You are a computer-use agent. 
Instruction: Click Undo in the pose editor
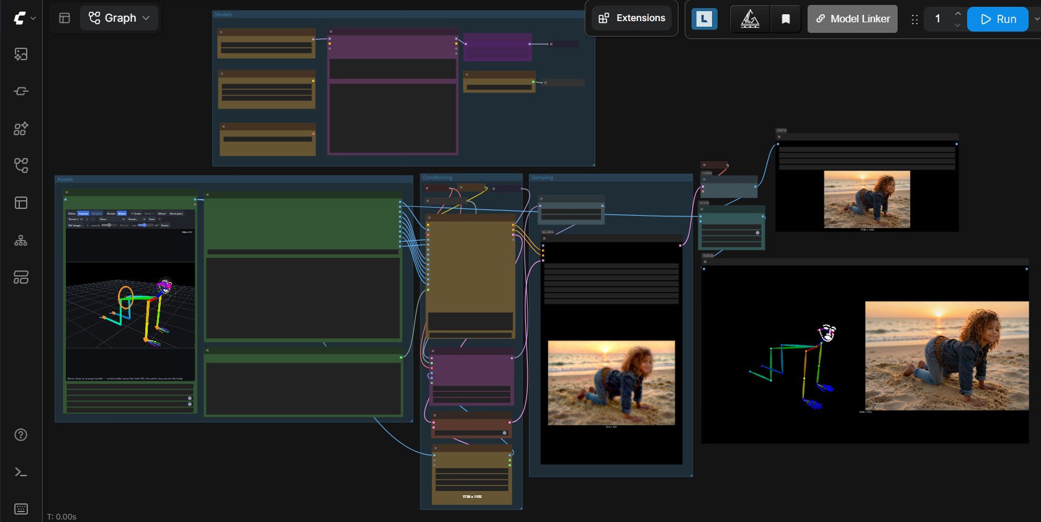coord(136,213)
